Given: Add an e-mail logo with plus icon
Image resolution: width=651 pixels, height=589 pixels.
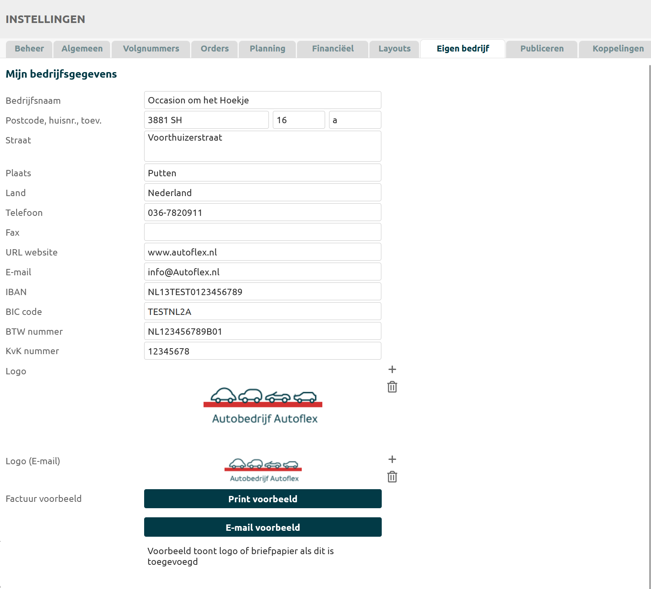Looking at the screenshot, I should click(392, 459).
